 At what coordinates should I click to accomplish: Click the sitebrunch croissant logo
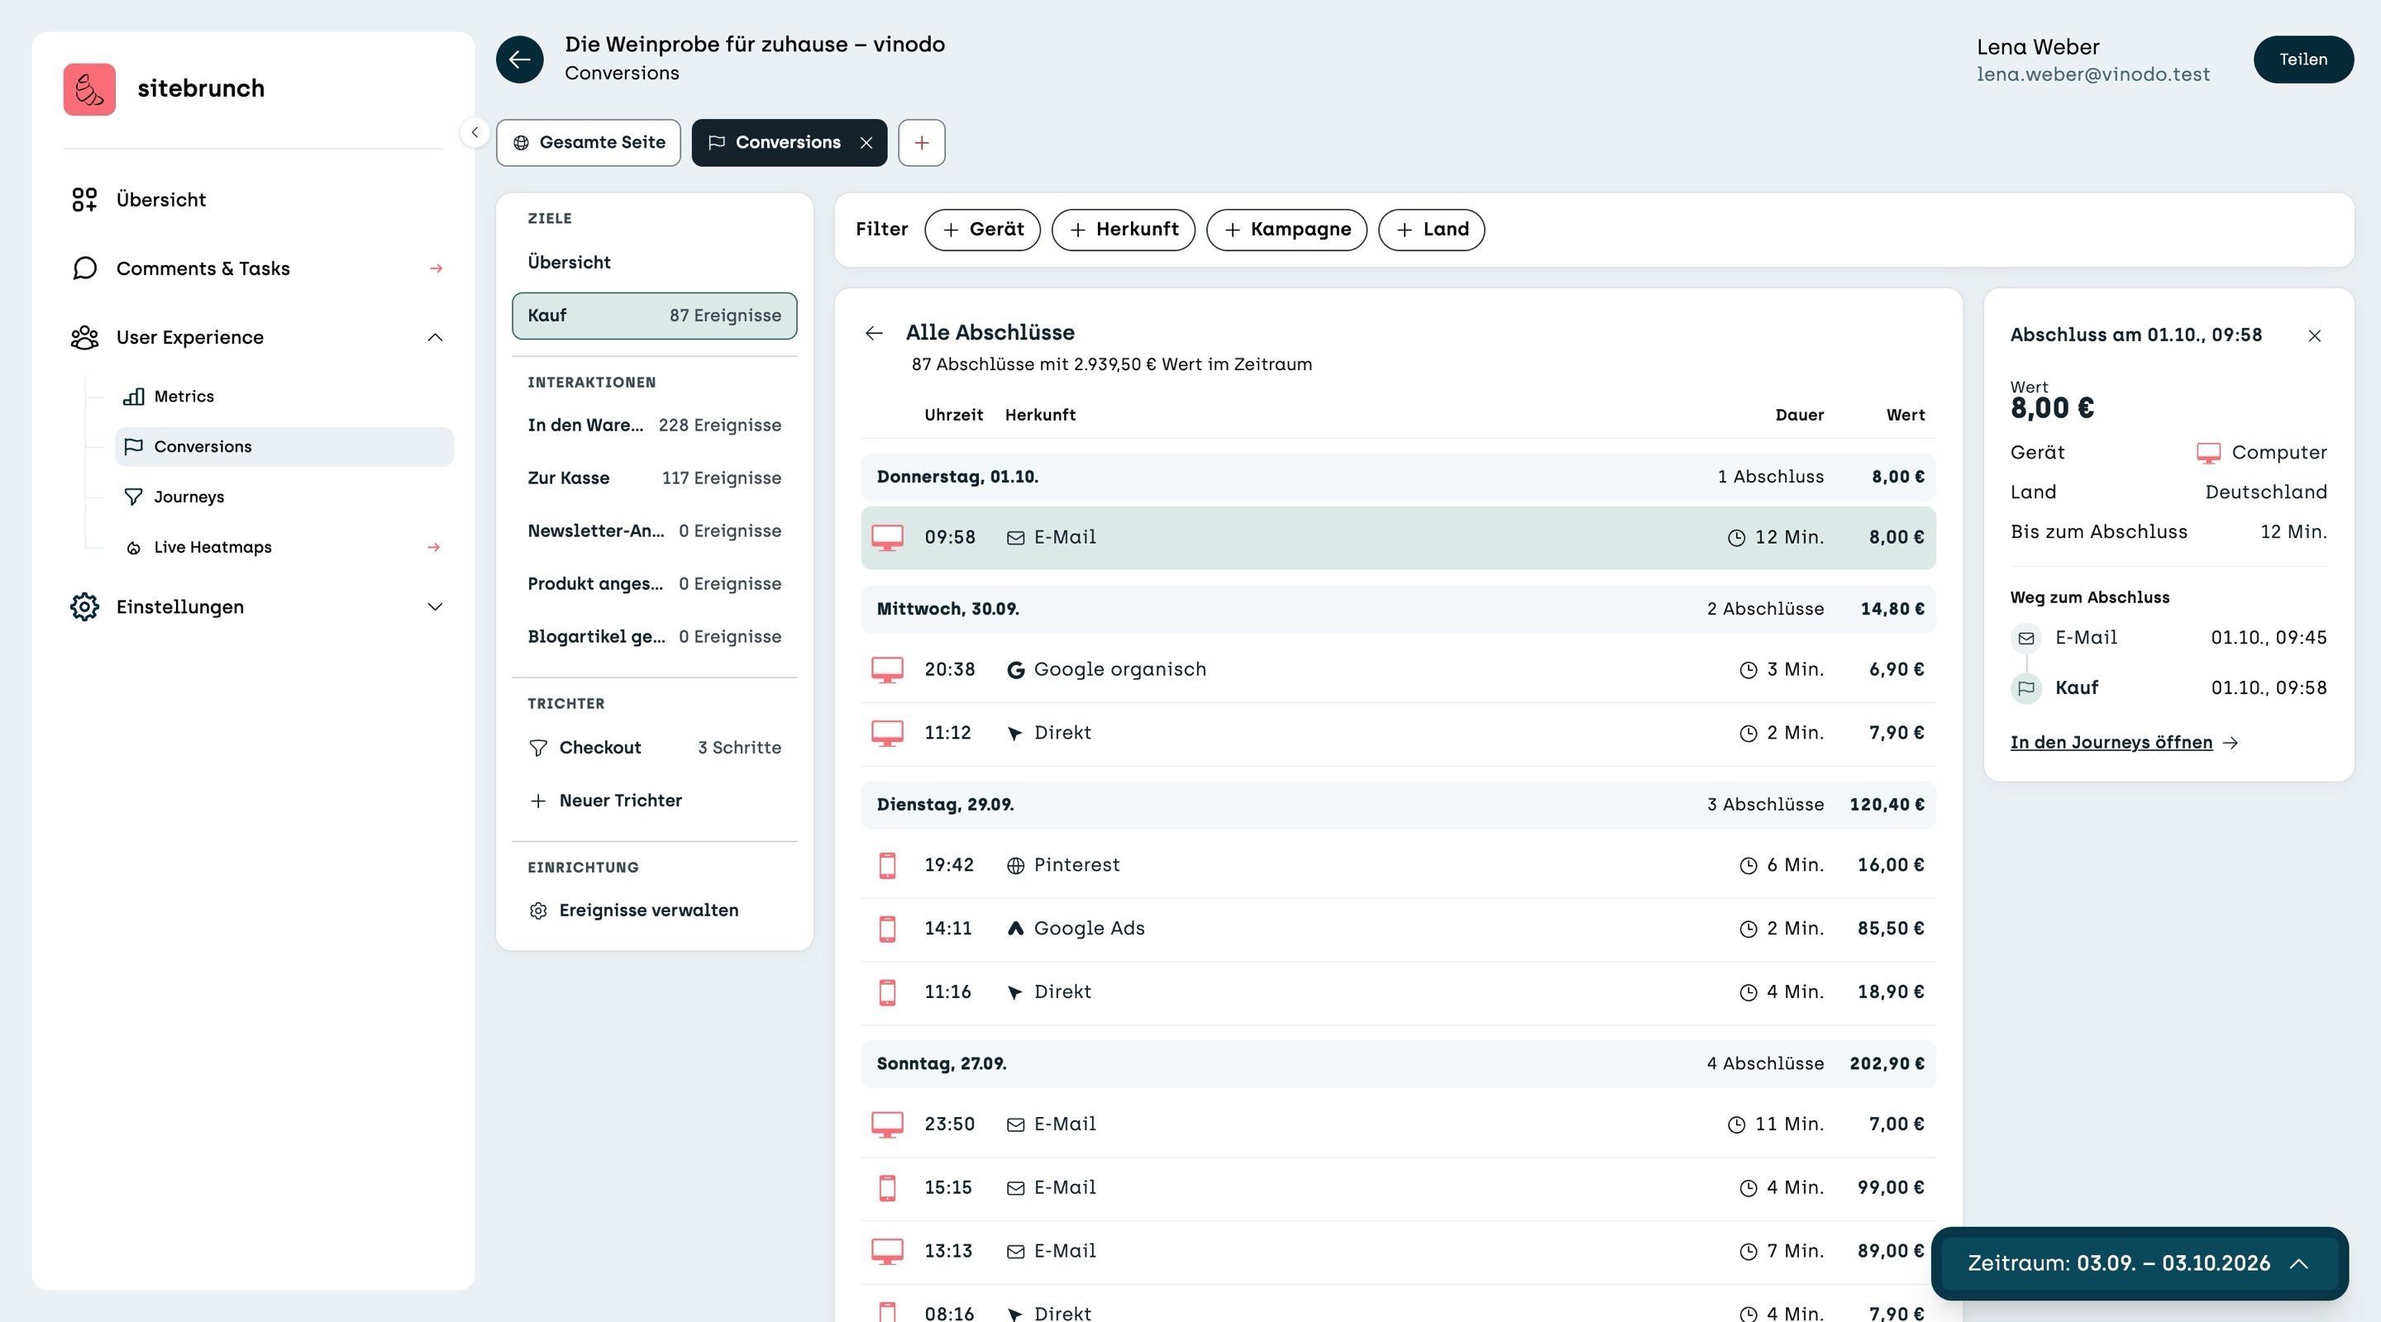point(89,89)
